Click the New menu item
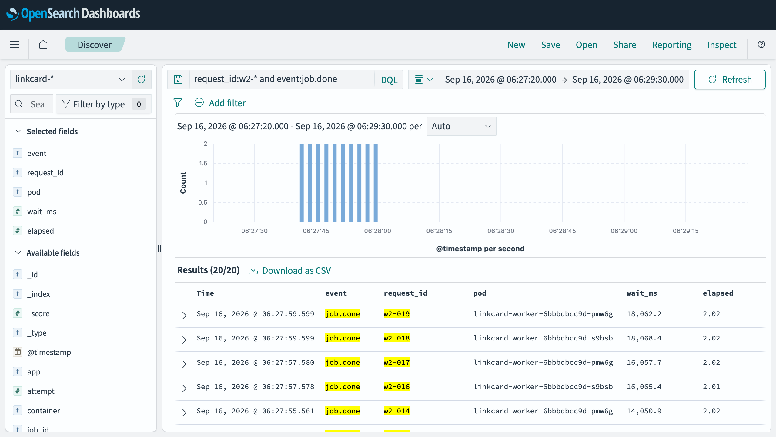 [x=516, y=45]
